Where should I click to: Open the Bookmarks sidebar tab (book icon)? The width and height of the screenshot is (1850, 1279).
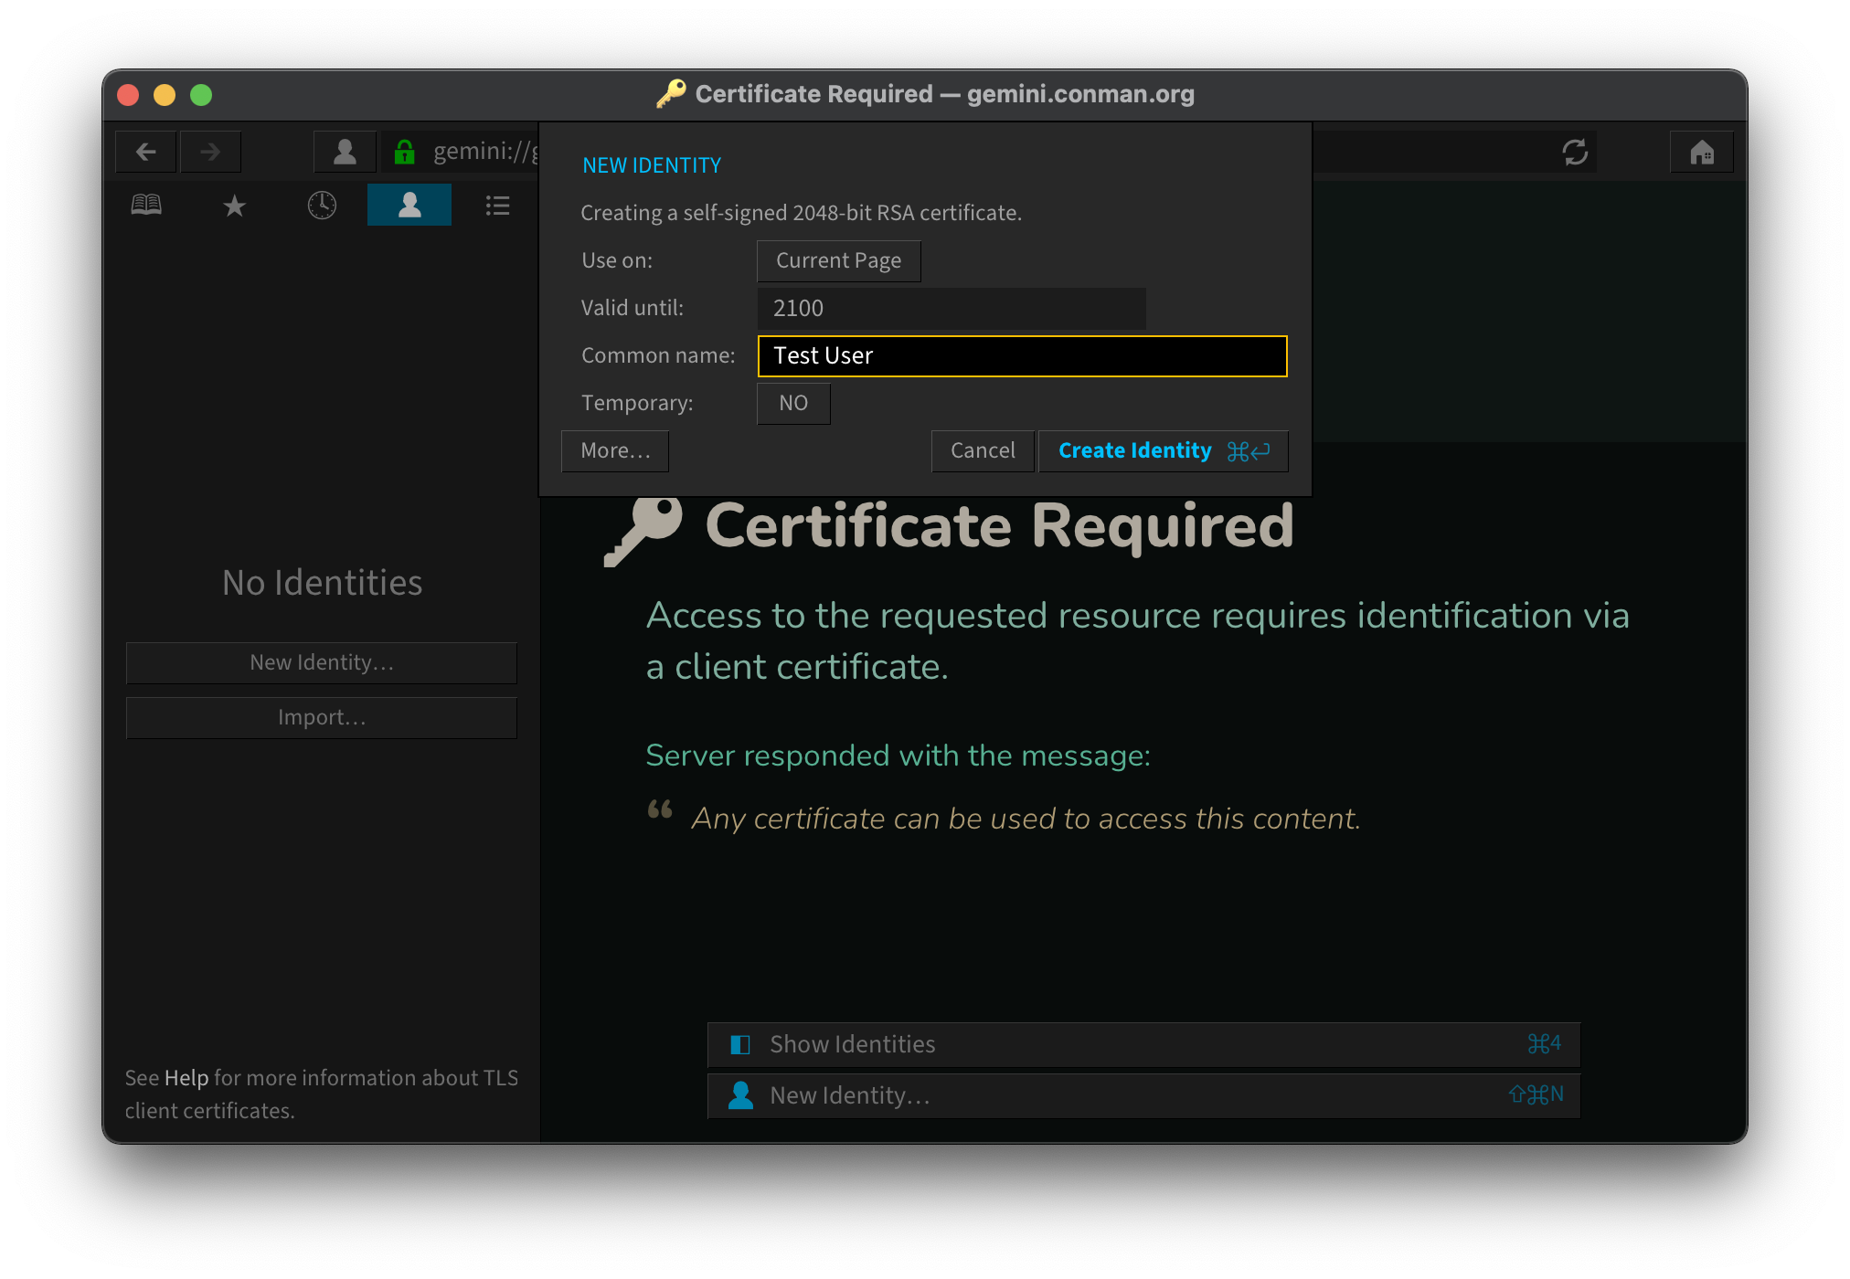tap(146, 206)
